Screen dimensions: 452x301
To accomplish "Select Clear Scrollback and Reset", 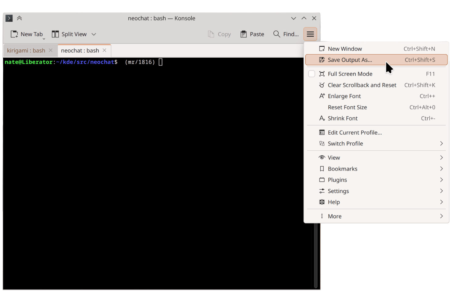I will click(376, 85).
